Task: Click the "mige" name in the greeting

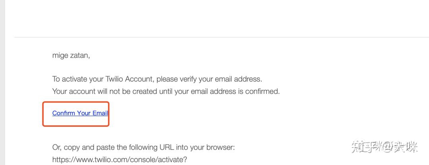Action: click(60, 56)
